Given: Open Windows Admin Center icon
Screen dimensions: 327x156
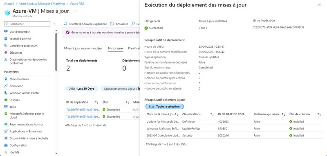Looking at the screenshot, I should coord(6,93).
